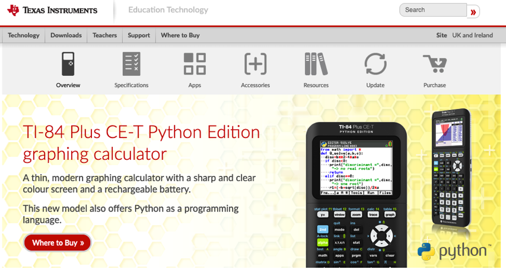Click the angled calculator image

[452, 168]
